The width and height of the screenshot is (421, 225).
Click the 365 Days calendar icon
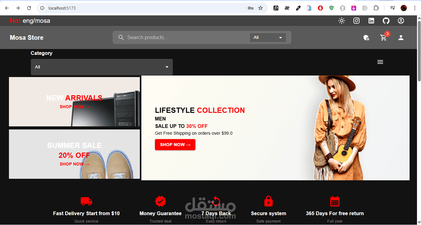pos(335,201)
